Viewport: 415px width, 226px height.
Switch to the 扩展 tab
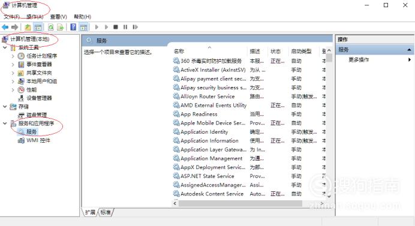[x=90, y=212]
